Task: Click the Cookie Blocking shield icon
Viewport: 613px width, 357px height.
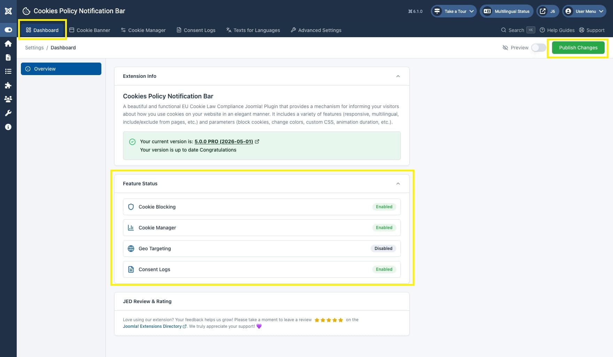Action: point(131,207)
